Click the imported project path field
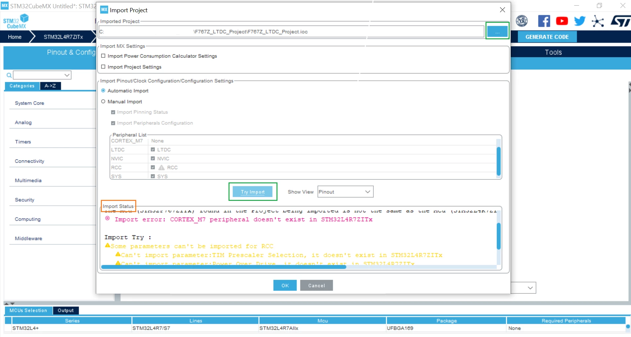Screen dimensions: 631x337 click(291, 32)
